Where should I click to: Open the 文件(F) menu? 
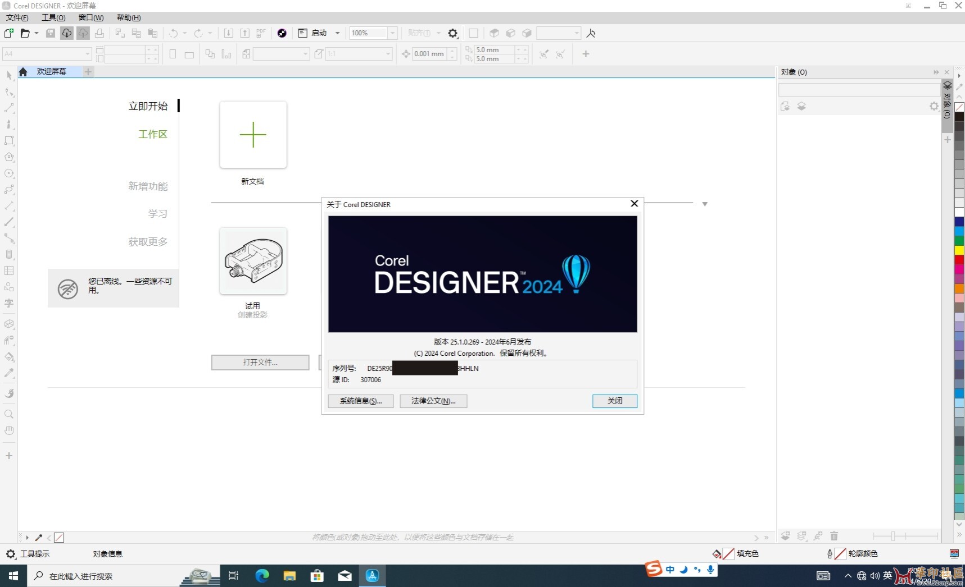17,17
